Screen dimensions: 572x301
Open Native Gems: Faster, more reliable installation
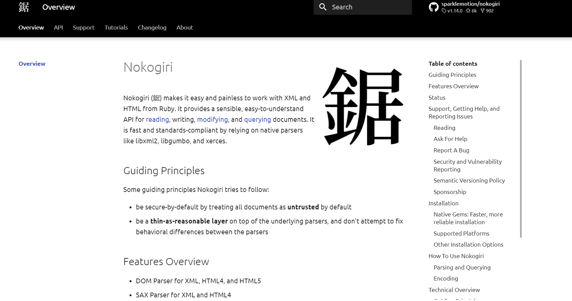pyautogui.click(x=468, y=218)
